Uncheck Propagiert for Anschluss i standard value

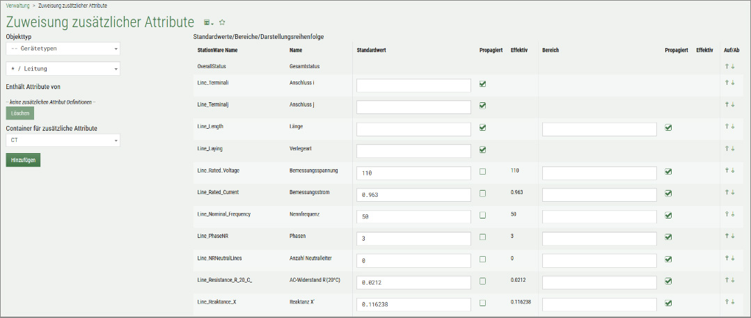click(483, 84)
